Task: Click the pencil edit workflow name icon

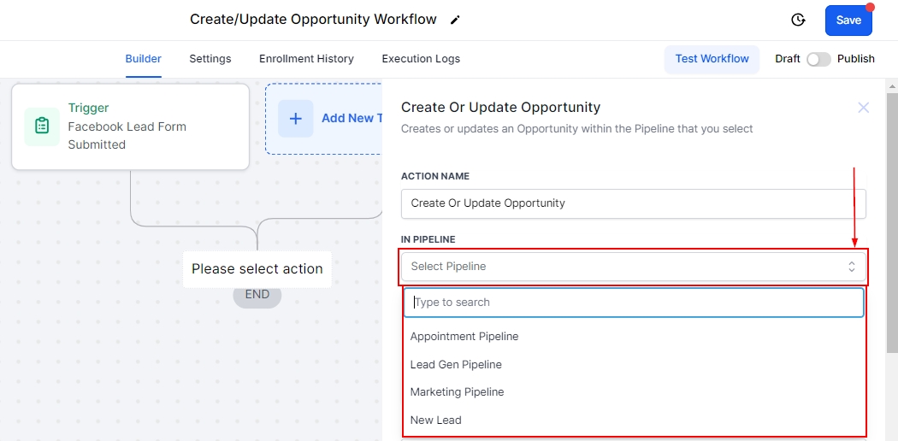Action: click(455, 20)
